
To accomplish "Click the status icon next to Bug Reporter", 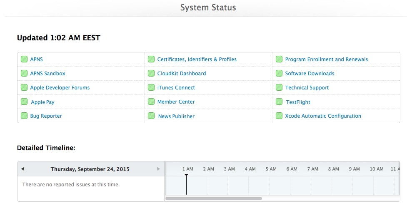I will coord(24,116).
